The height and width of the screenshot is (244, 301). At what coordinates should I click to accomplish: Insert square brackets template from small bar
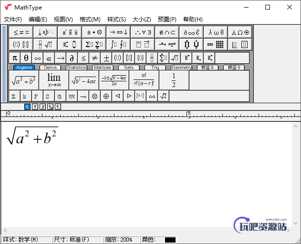[x=129, y=58]
